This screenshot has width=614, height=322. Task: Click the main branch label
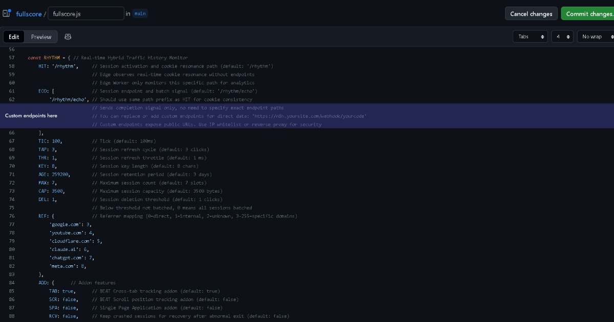(x=141, y=14)
